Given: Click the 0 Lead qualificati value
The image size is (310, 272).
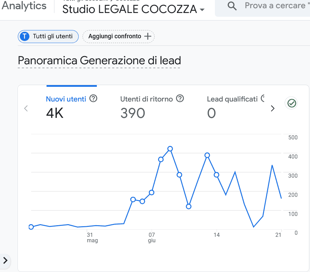Looking at the screenshot, I should 211,113.
